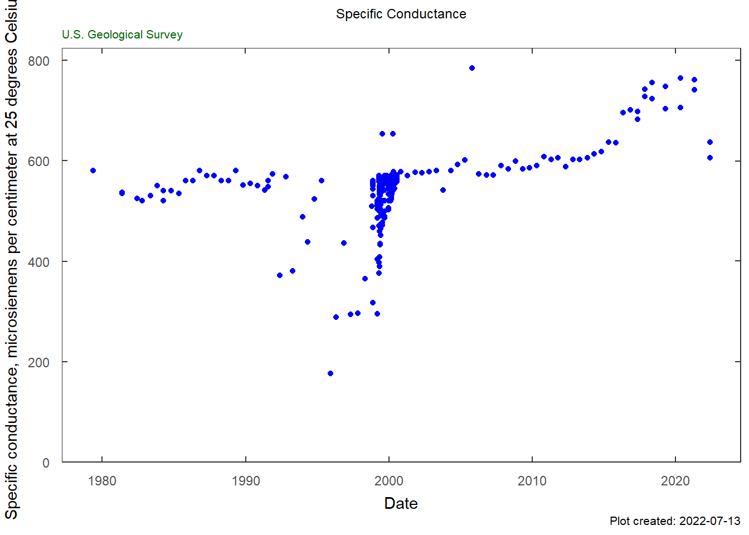Click the 1980 x-axis tick label

[102, 481]
